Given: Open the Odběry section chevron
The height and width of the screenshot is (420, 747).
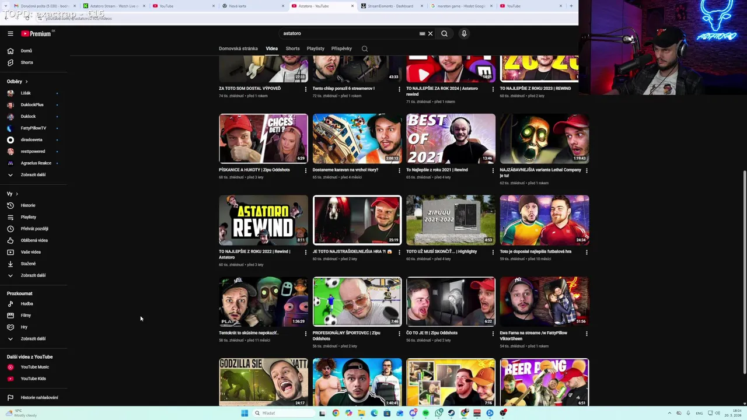Looking at the screenshot, I should [x=26, y=82].
